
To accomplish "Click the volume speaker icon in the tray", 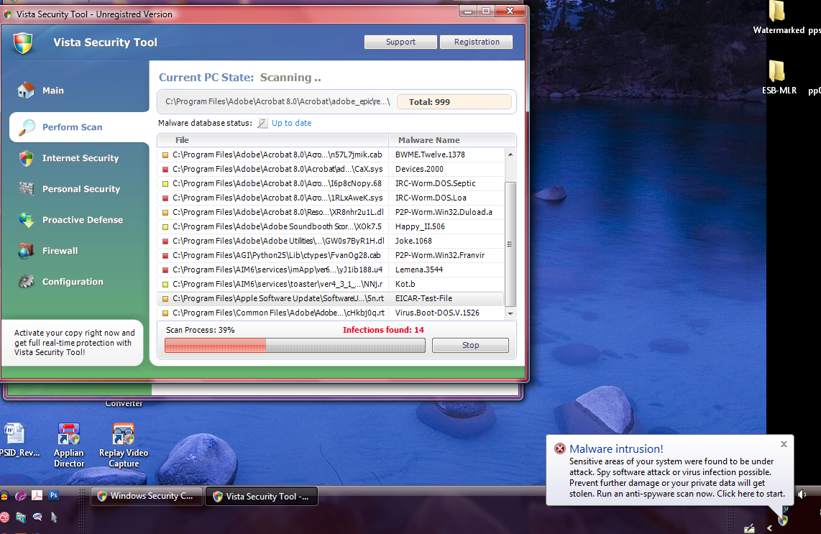I will coord(802,494).
